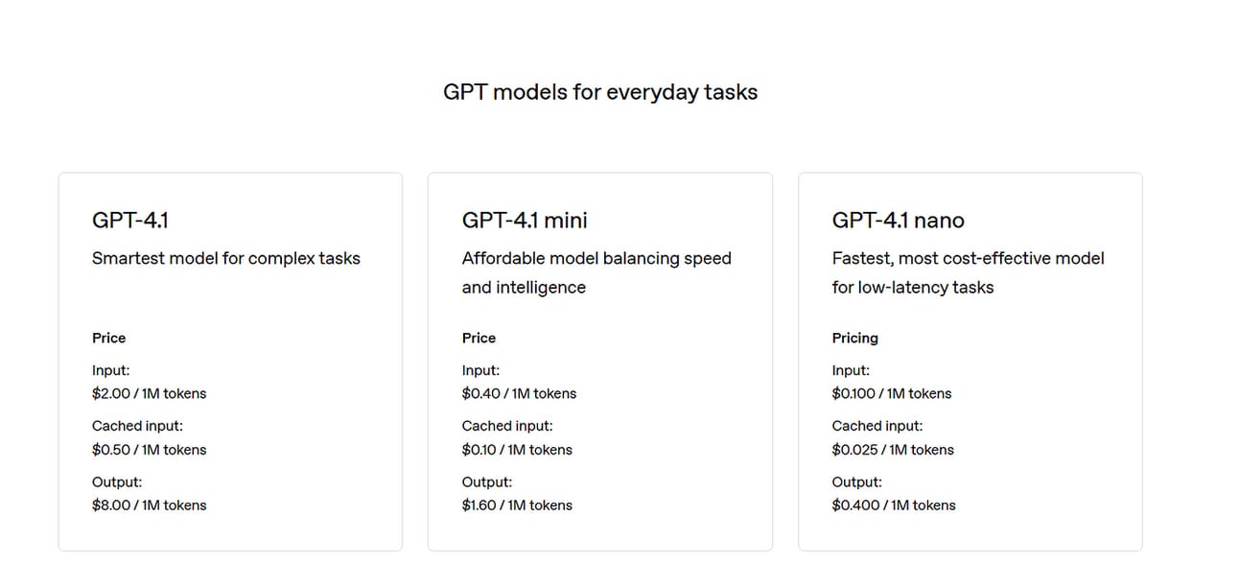The height and width of the screenshot is (587, 1239).
Task: Click 'Fastest, most cost-effective model' description
Action: [x=968, y=258]
